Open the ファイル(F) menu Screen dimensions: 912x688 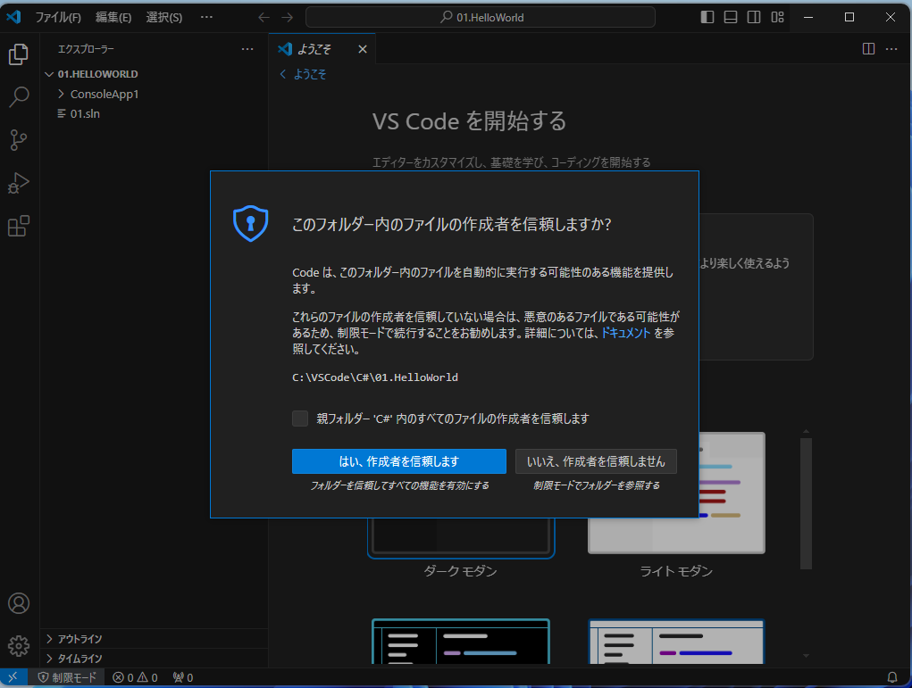58,17
